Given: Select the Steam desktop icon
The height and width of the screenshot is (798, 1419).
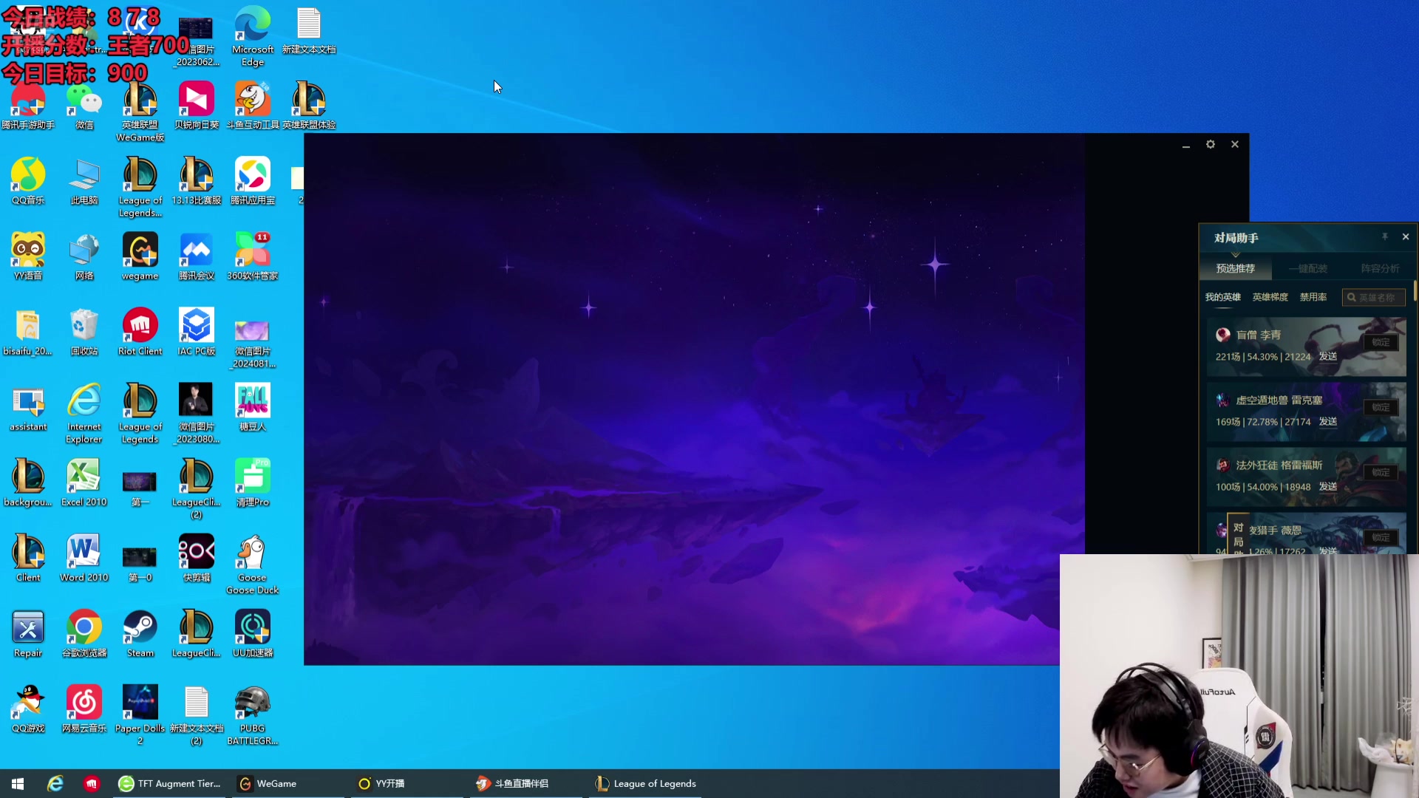Looking at the screenshot, I should coord(140,633).
